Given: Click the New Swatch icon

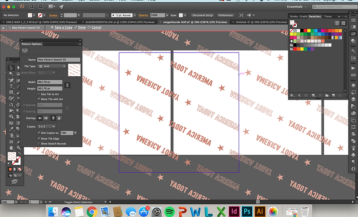Looking at the screenshot, I should (x=333, y=95).
